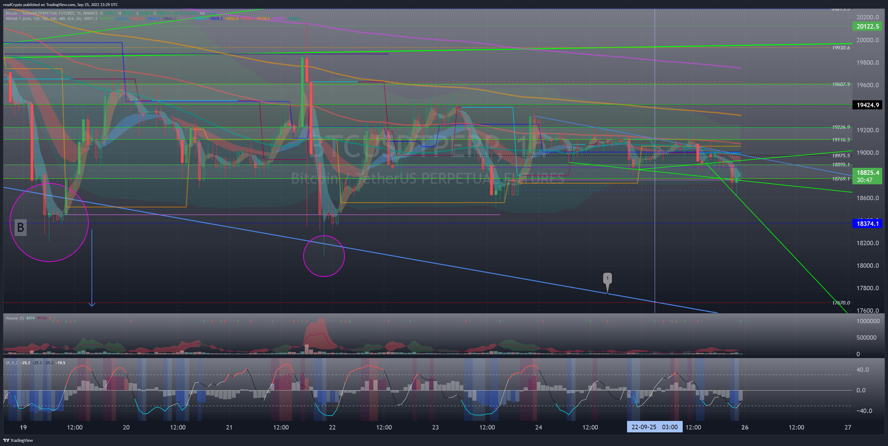Select the B text label inside the circle
Image resolution: width=888 pixels, height=446 pixels.
coord(21,227)
